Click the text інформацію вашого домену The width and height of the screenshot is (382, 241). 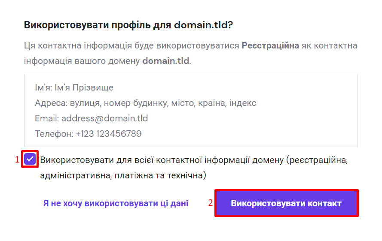[x=82, y=61]
